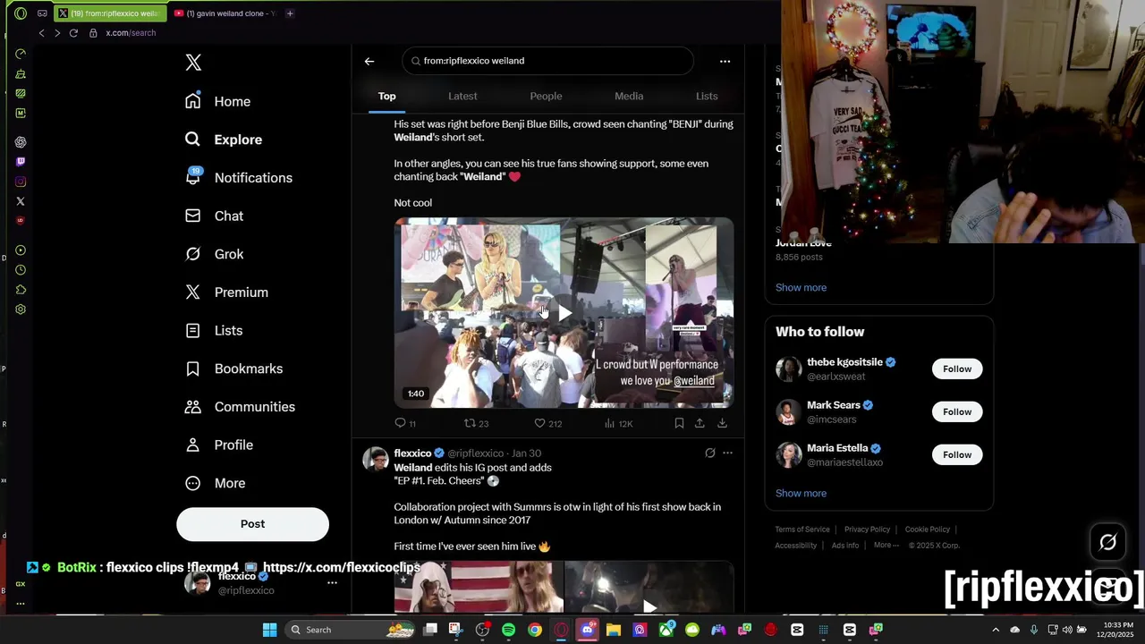Open Explore in the navigation
The image size is (1145, 644).
tap(224, 140)
